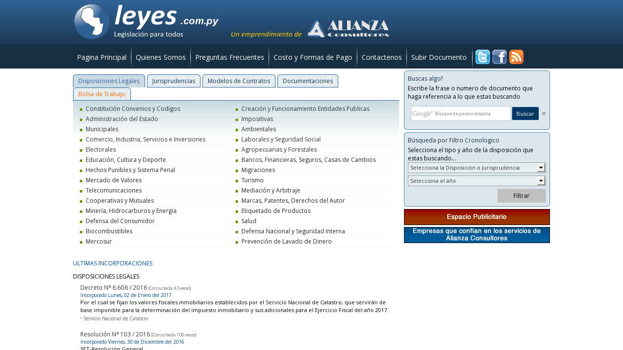
Task: Open the RSS feed icon
Action: tap(516, 57)
